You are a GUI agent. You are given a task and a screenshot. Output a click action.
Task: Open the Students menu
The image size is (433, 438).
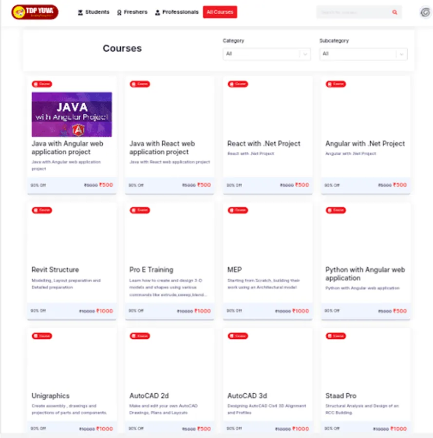tap(94, 12)
